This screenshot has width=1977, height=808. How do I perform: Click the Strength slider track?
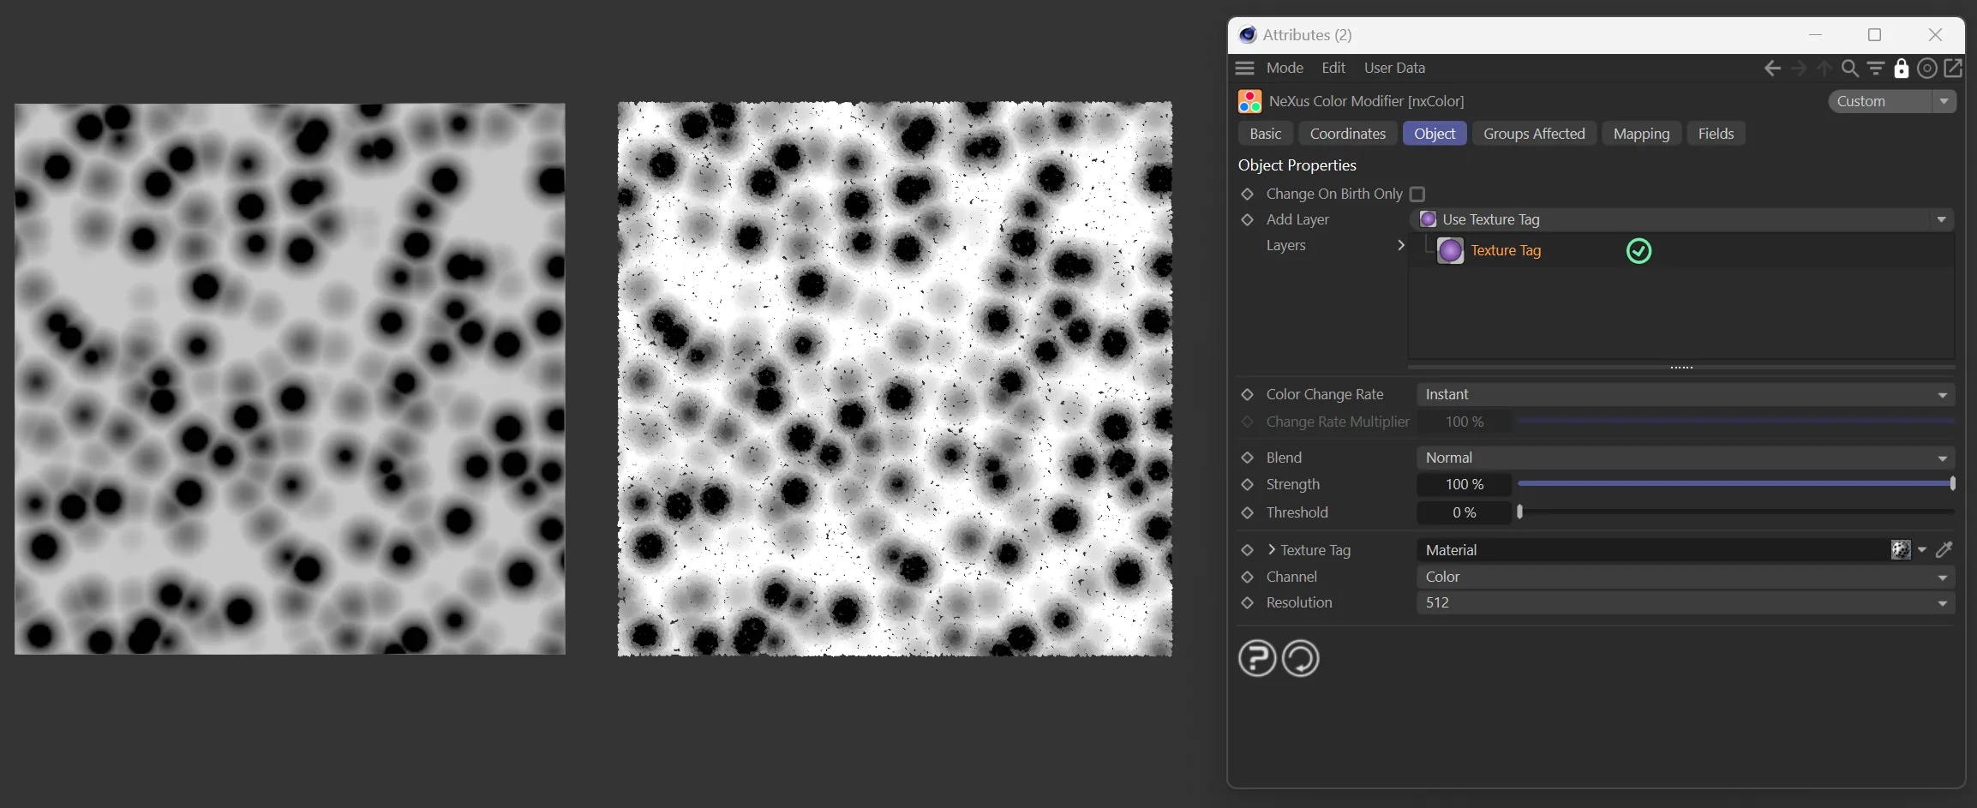tap(1734, 485)
